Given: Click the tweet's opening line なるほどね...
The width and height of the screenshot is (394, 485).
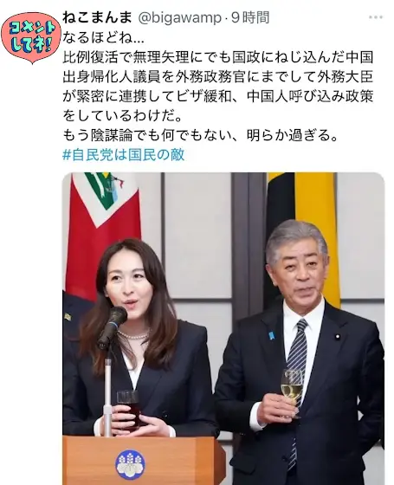Looking at the screenshot, I should pyautogui.click(x=103, y=38).
